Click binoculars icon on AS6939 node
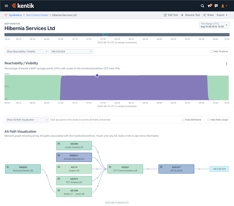Viewport: 234px width, 206px height. click(8, 167)
